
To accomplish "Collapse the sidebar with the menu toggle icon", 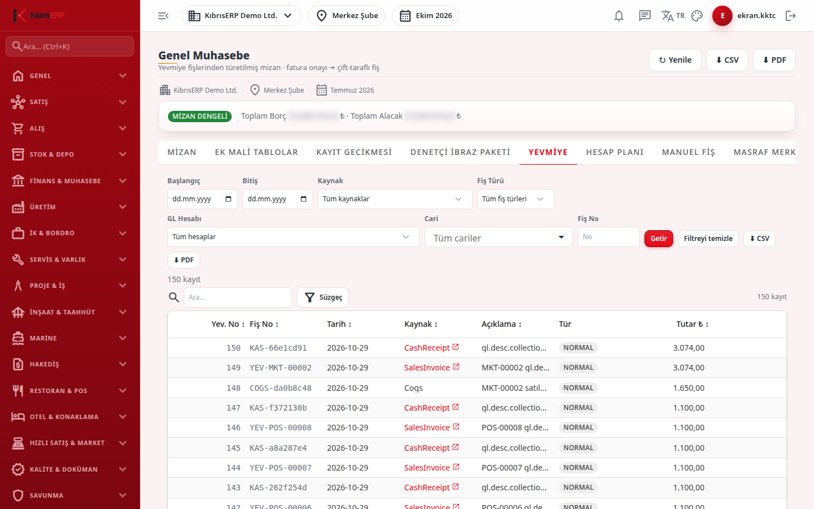I will click(163, 16).
